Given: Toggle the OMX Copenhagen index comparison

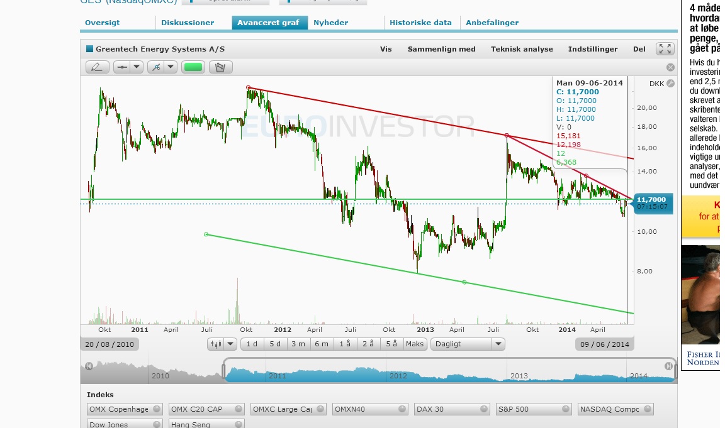Looking at the screenshot, I should coord(125,409).
